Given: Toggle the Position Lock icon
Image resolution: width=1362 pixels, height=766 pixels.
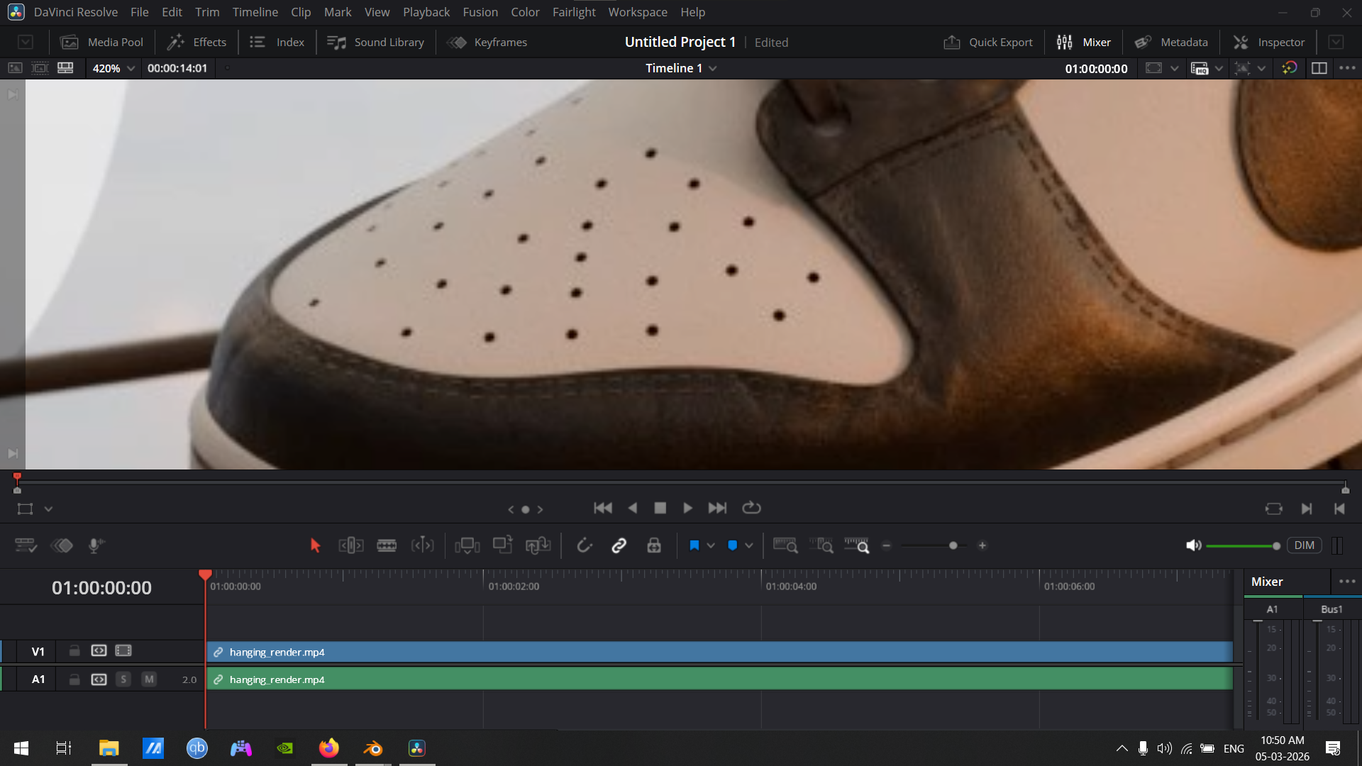Looking at the screenshot, I should tap(654, 545).
